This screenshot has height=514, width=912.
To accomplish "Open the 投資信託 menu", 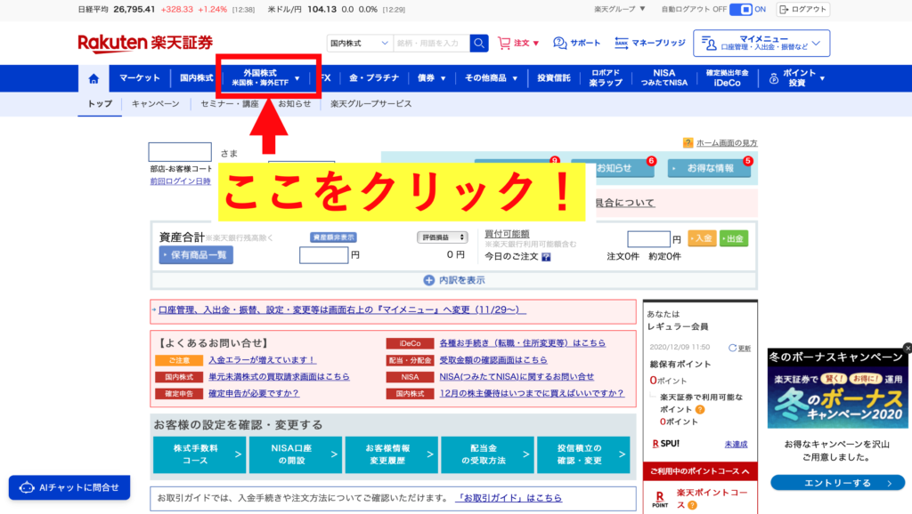I will click(554, 78).
